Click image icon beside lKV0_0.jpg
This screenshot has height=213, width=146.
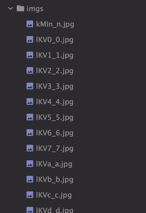[30, 39]
